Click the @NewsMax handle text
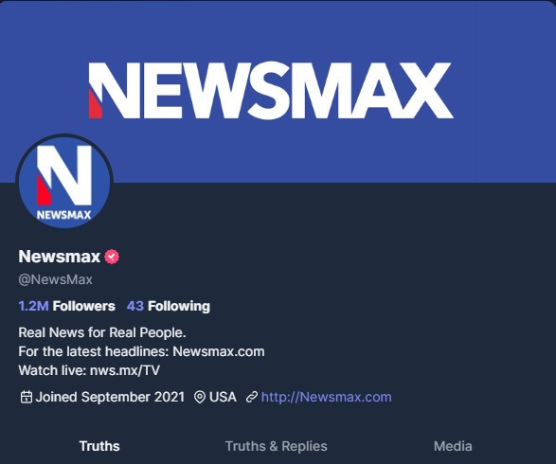 (55, 279)
